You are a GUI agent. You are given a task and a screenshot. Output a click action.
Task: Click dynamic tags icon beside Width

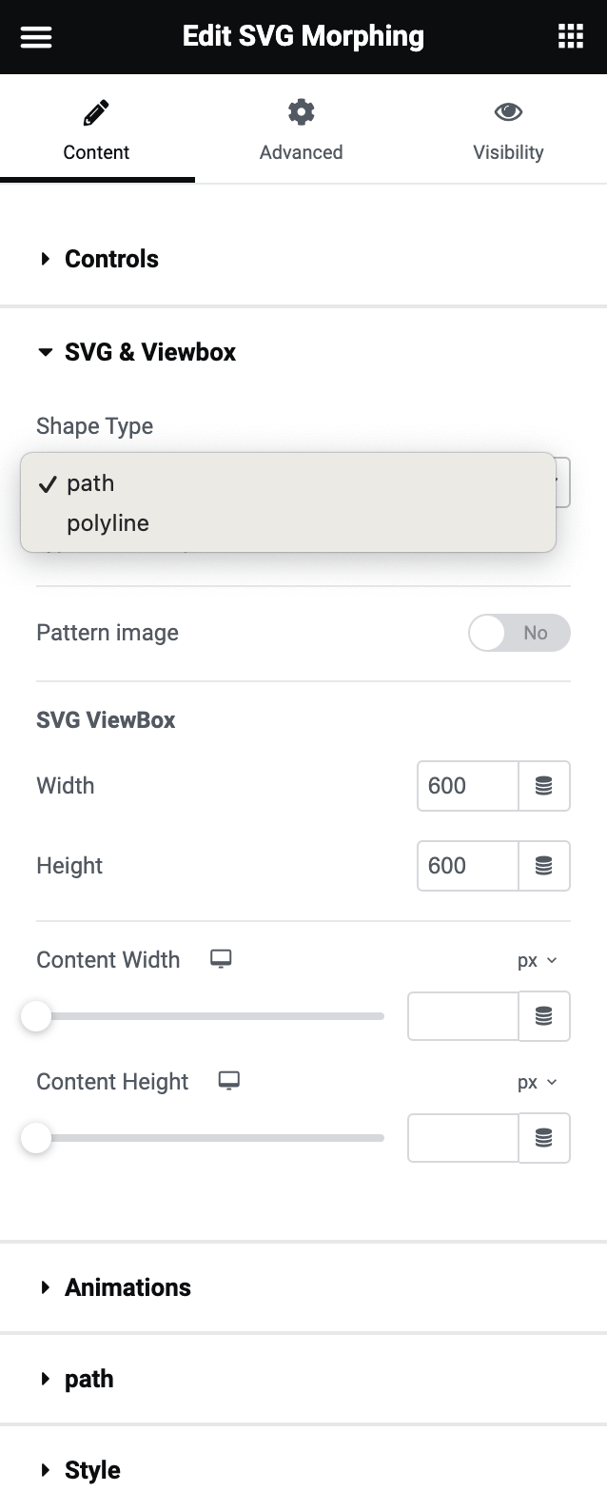pos(544,786)
